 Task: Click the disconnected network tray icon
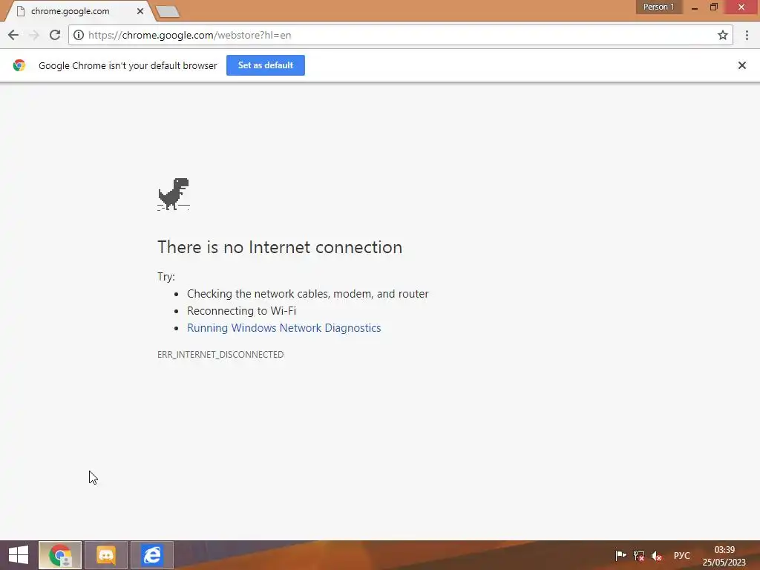pos(639,555)
